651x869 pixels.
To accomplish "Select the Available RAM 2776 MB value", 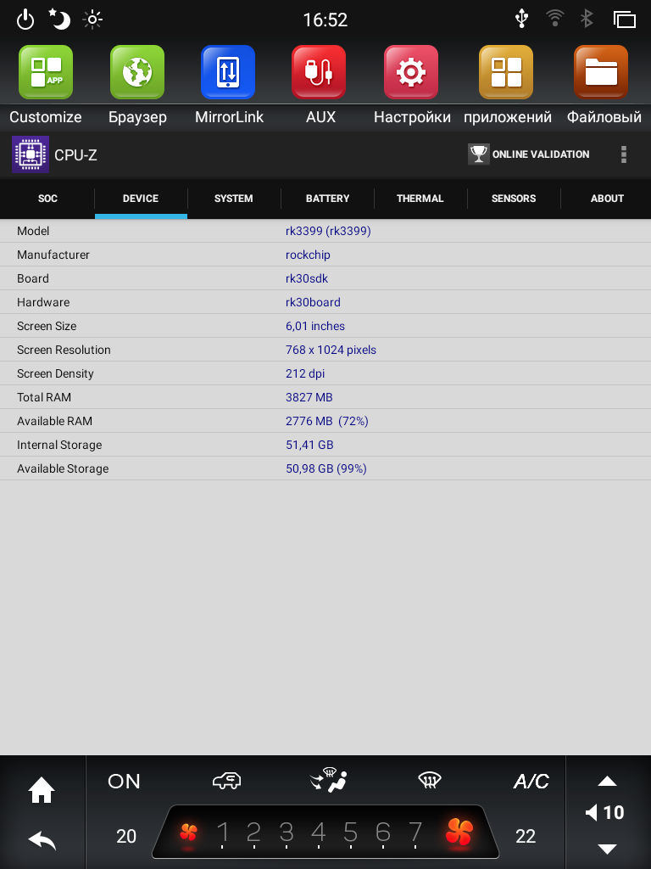I will coord(326,421).
